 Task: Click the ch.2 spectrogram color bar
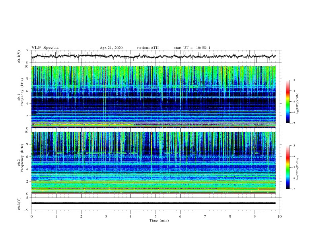[288, 167]
